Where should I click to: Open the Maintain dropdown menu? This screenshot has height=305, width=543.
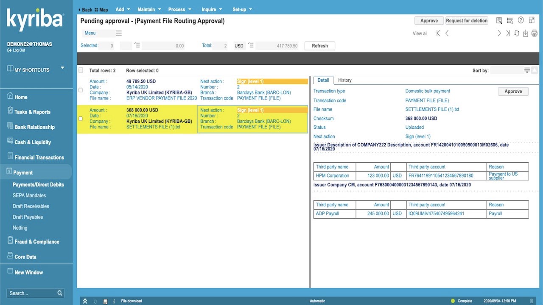click(149, 9)
